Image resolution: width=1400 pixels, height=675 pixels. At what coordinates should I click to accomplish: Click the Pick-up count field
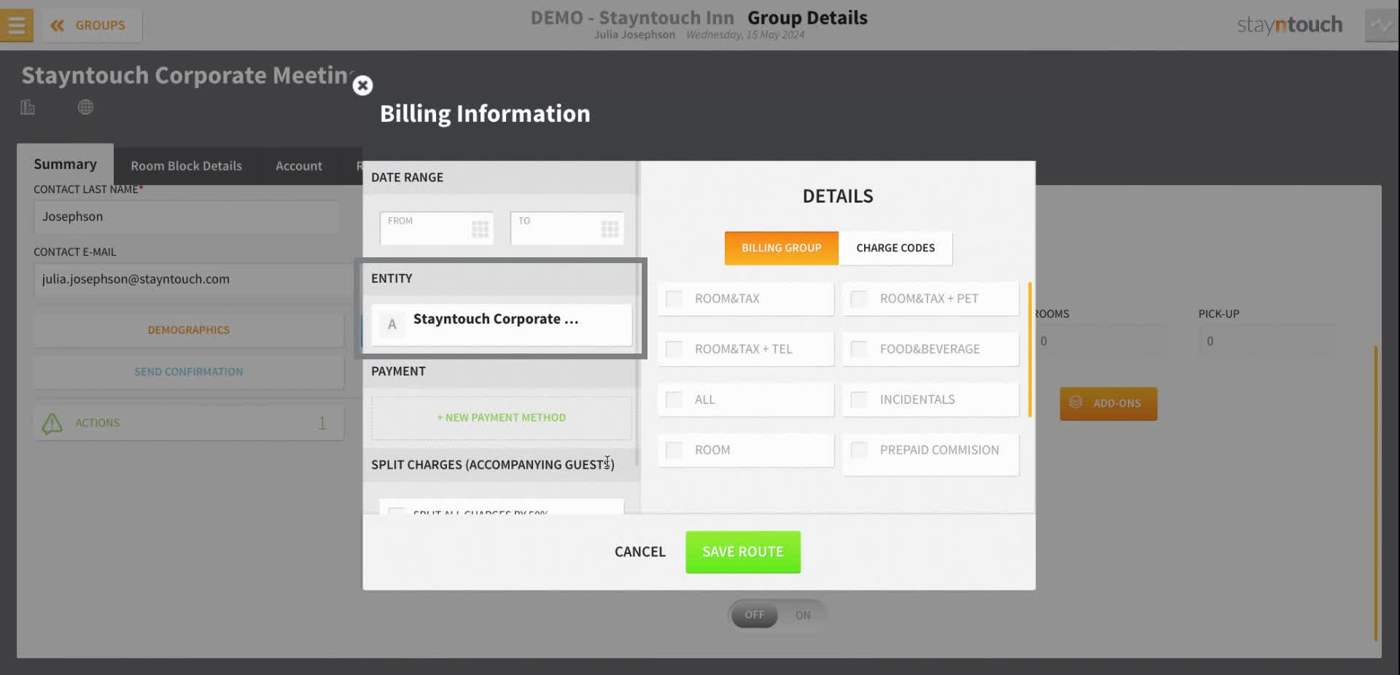click(1267, 341)
